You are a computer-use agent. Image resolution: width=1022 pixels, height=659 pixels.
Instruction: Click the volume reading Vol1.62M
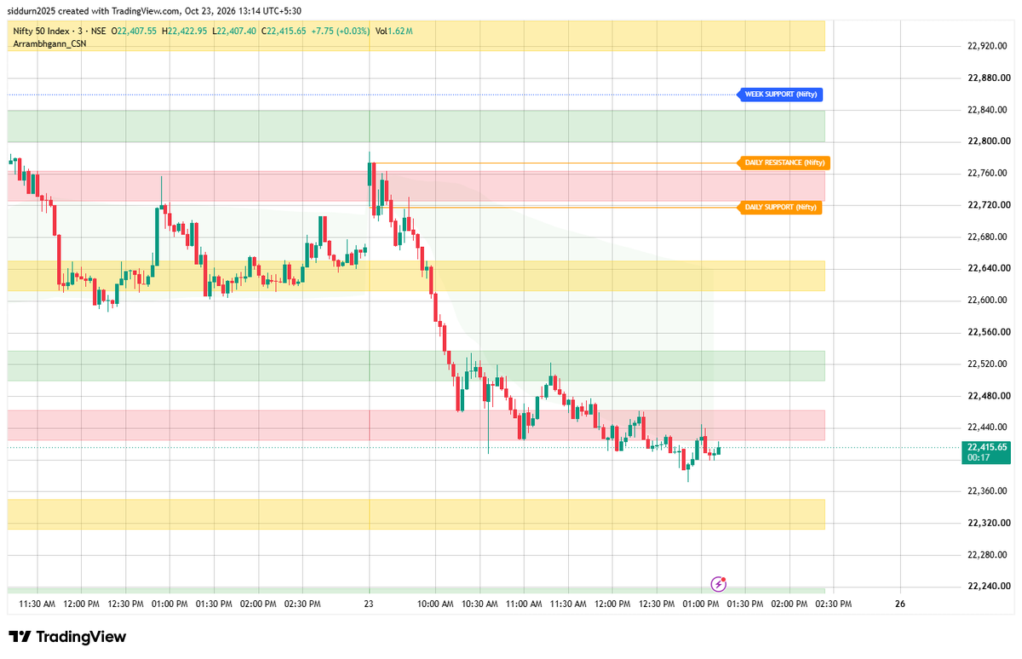tap(394, 32)
